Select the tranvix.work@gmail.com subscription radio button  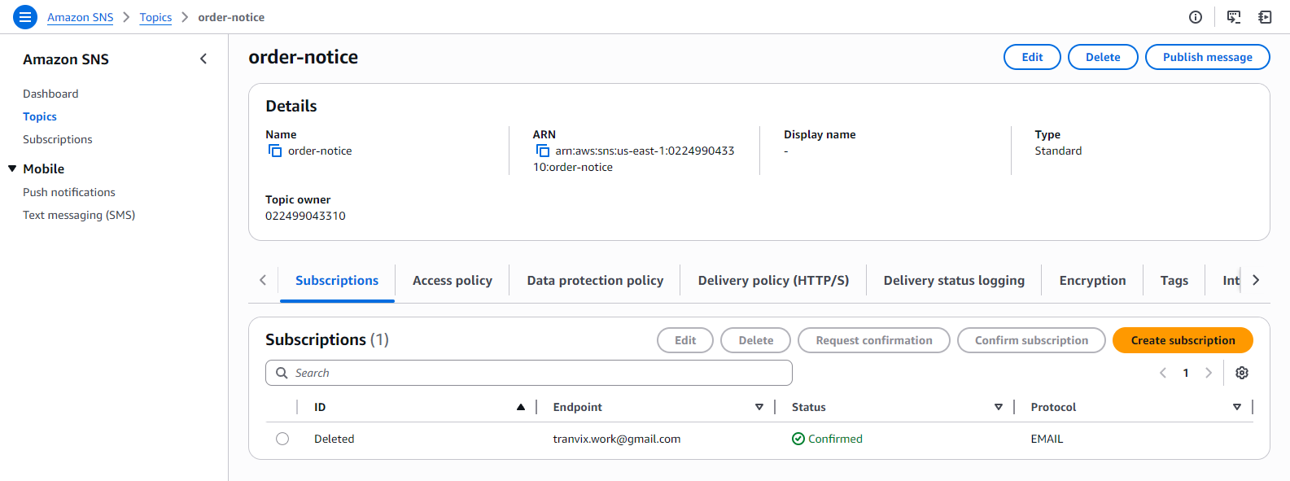(x=282, y=439)
